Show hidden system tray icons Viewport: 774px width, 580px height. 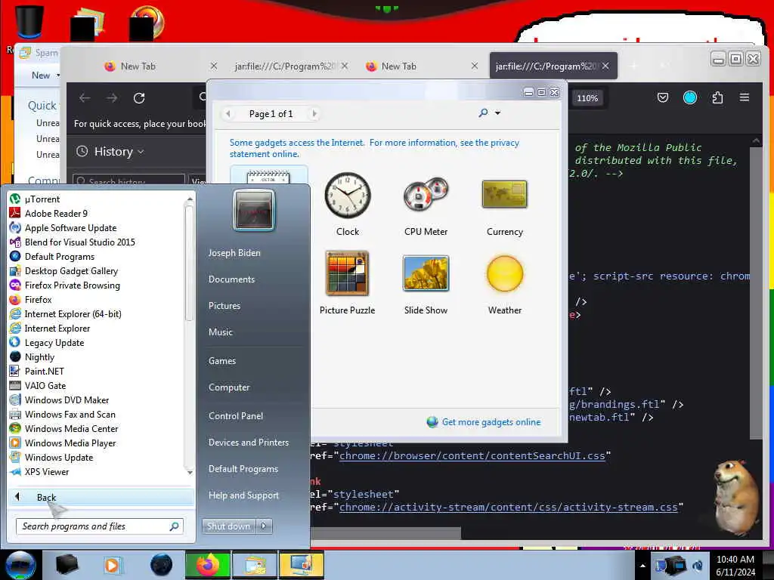(642, 566)
